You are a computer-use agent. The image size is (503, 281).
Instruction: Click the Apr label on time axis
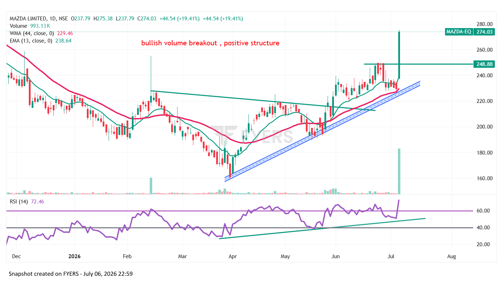tap(232, 256)
